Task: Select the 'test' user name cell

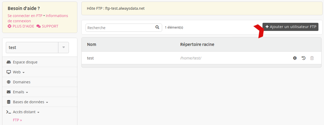Action: [90, 58]
